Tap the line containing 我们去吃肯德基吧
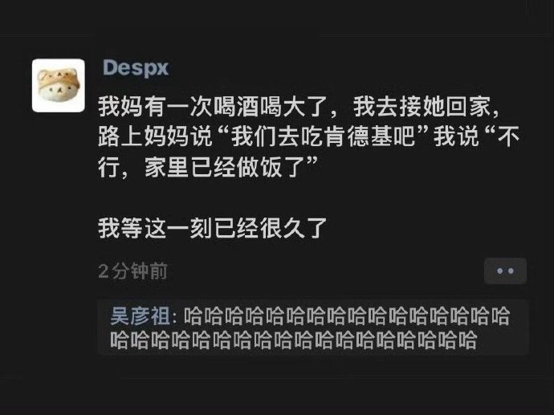Screen dimensions: 554x415 [308, 136]
